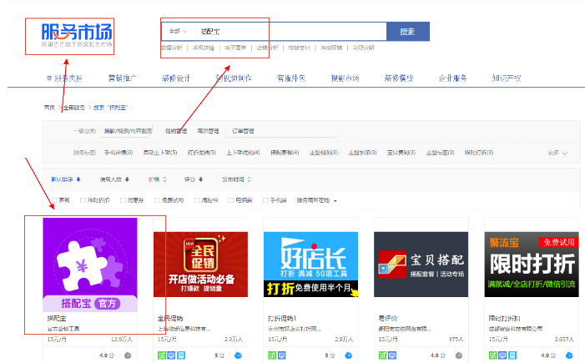The image size is (585, 363).
Task: Select the 促销管理 category filter
Action: [x=176, y=131]
